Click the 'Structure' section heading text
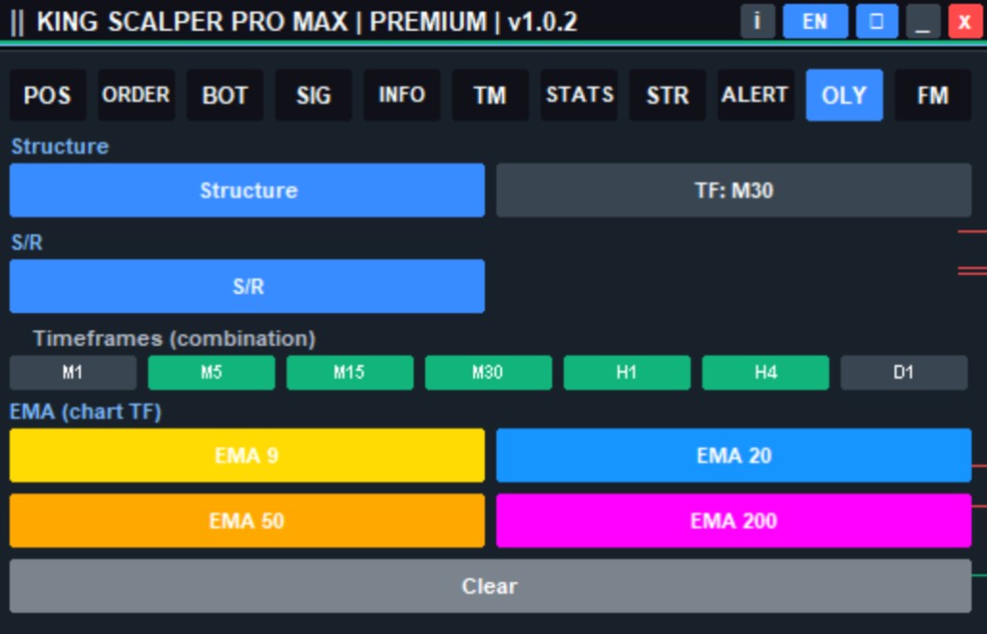This screenshot has width=987, height=634. [x=60, y=146]
